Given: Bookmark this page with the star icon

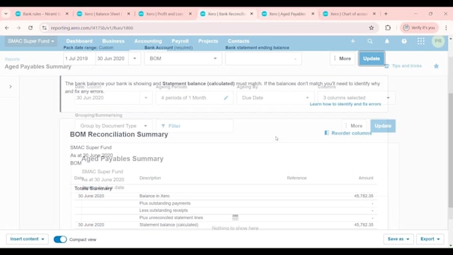Looking at the screenshot, I should coord(371,28).
